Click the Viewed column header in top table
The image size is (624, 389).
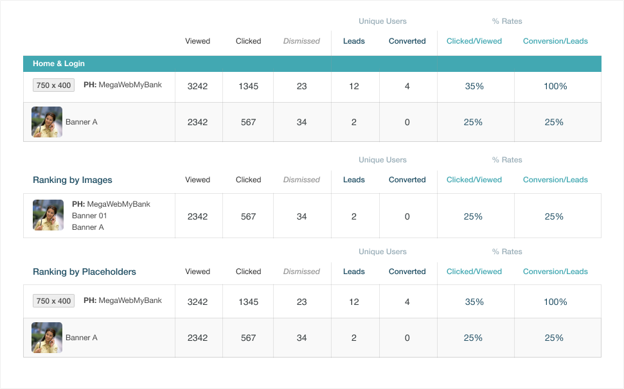[197, 41]
